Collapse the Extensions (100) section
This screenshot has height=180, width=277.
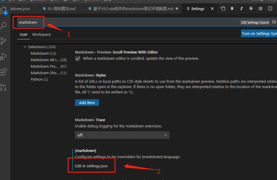25,47
